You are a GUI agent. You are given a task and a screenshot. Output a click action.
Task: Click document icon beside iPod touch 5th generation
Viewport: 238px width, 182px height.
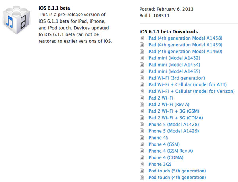click(142, 171)
